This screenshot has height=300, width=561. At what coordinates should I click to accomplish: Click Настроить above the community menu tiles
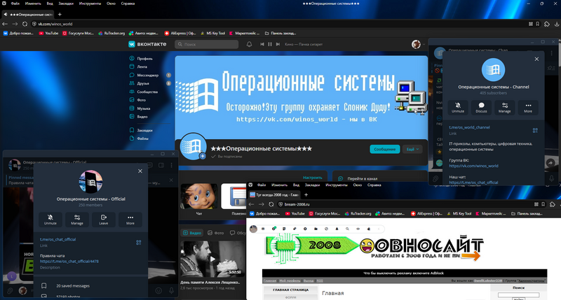pos(312,178)
